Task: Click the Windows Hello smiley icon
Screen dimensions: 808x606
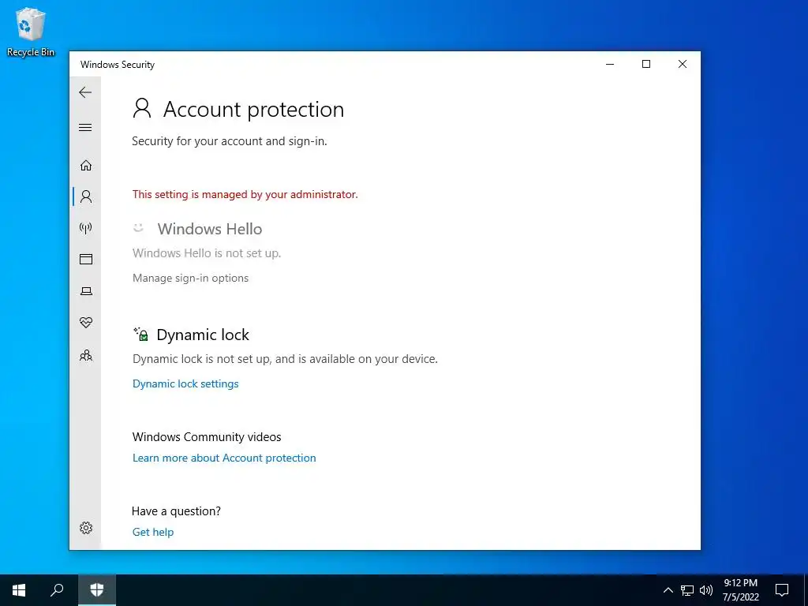Action: 138,227
